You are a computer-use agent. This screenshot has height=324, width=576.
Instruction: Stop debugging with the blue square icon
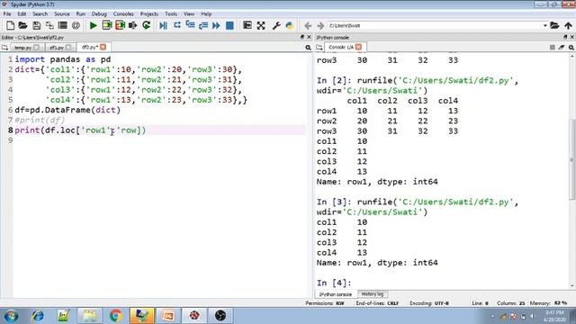pos(229,25)
